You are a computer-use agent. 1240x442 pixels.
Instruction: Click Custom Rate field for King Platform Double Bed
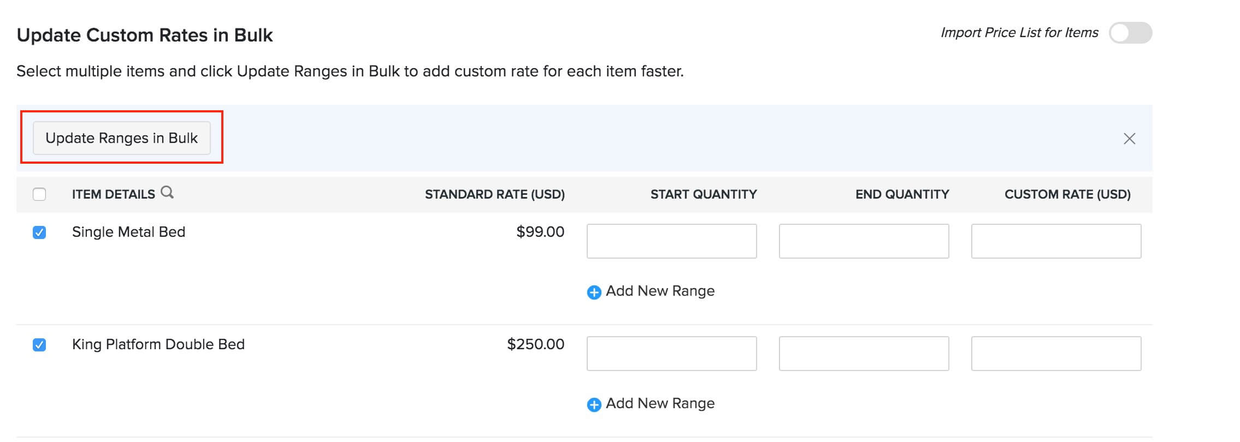point(1056,354)
